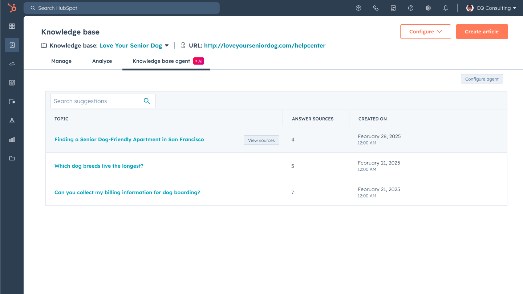Click the CREATED ON column header
The height and width of the screenshot is (294, 523).
[373, 119]
